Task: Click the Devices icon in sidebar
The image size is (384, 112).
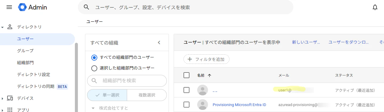Action: tap(10, 98)
